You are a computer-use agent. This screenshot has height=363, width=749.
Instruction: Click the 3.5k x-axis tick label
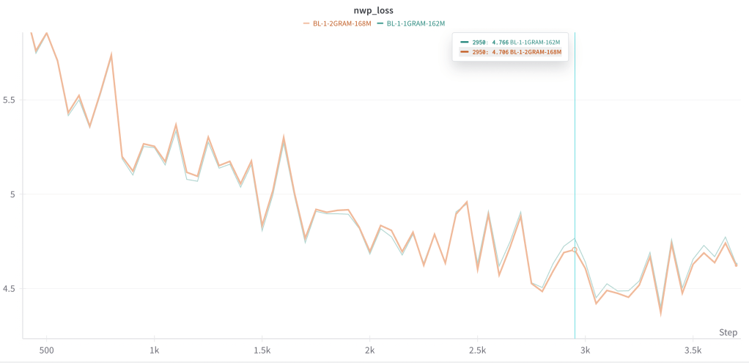(x=693, y=350)
